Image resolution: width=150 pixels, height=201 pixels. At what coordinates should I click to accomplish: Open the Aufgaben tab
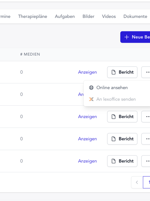pos(65,16)
